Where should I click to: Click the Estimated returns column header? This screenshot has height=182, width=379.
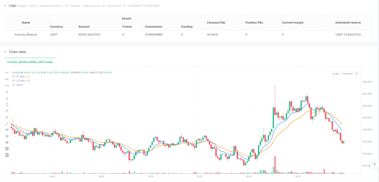[x=348, y=23]
